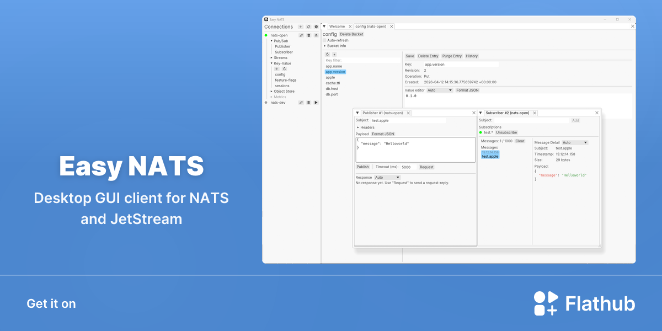Open Subscriber panel tab list triangle
Viewport: 662px width, 331px height.
pyautogui.click(x=481, y=113)
